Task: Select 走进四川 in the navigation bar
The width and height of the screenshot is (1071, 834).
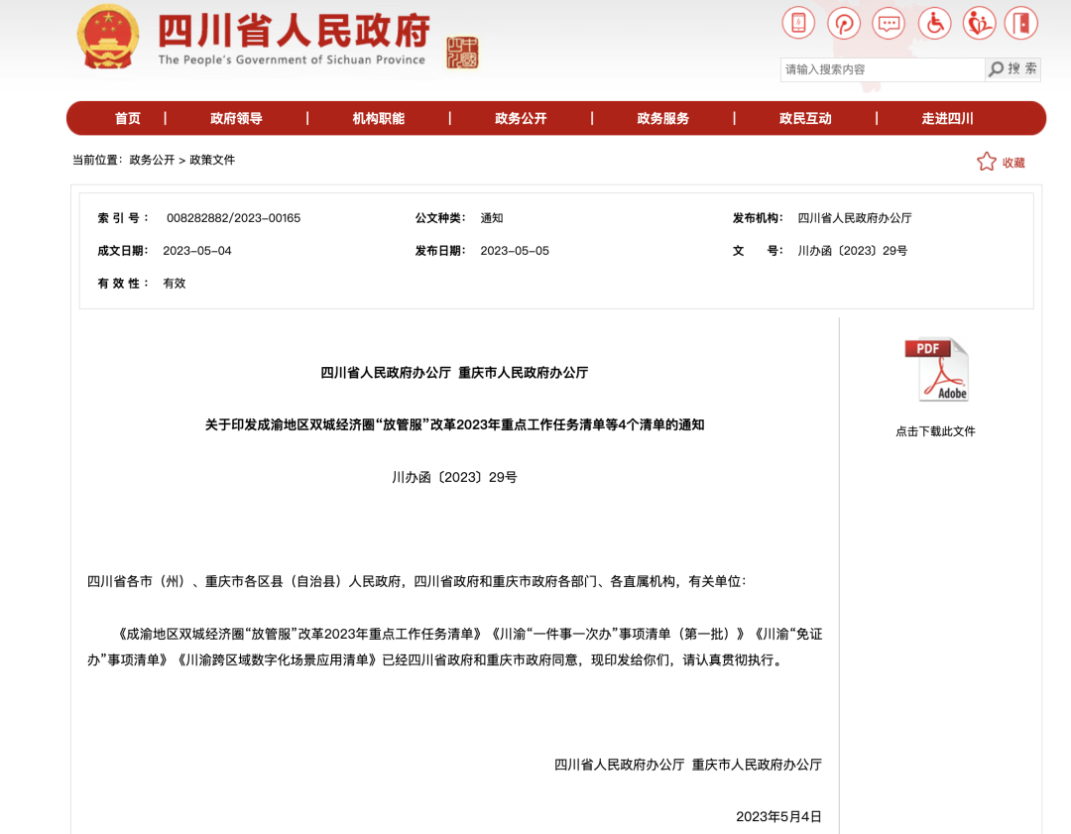Action: tap(947, 118)
